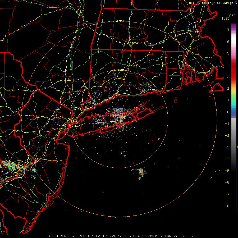Viewport: 238px width, 238px height.
Task: Click the purple top segment of the color bar
Action: (x=234, y=26)
